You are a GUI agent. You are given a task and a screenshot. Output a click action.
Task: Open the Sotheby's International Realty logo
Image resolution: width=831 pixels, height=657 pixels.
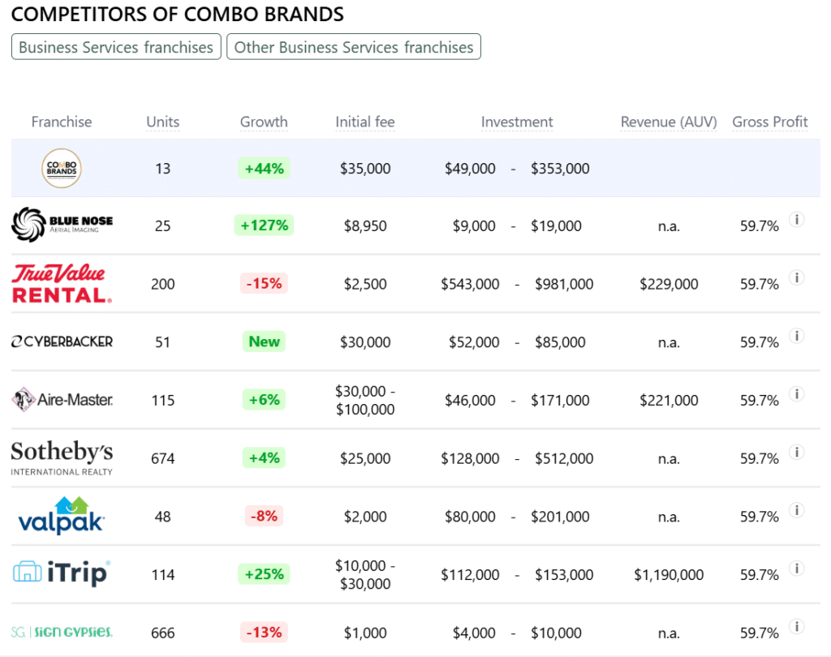coord(62,458)
